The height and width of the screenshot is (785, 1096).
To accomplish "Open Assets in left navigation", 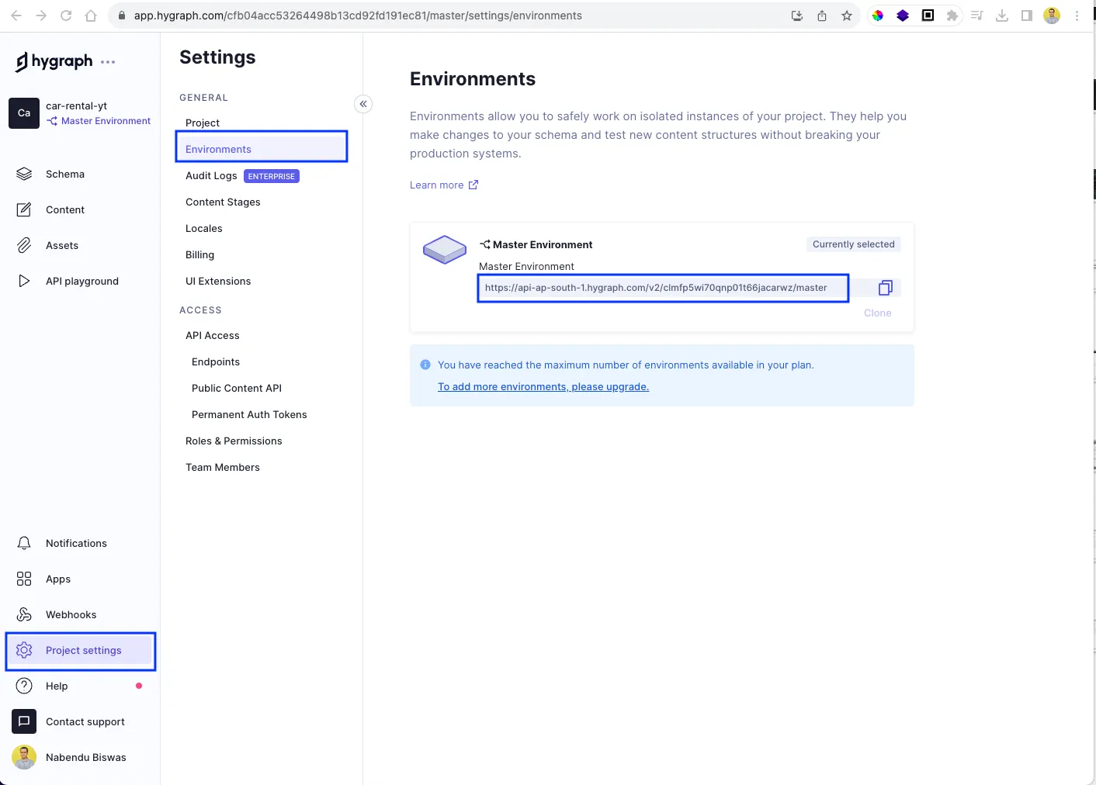I will (62, 246).
